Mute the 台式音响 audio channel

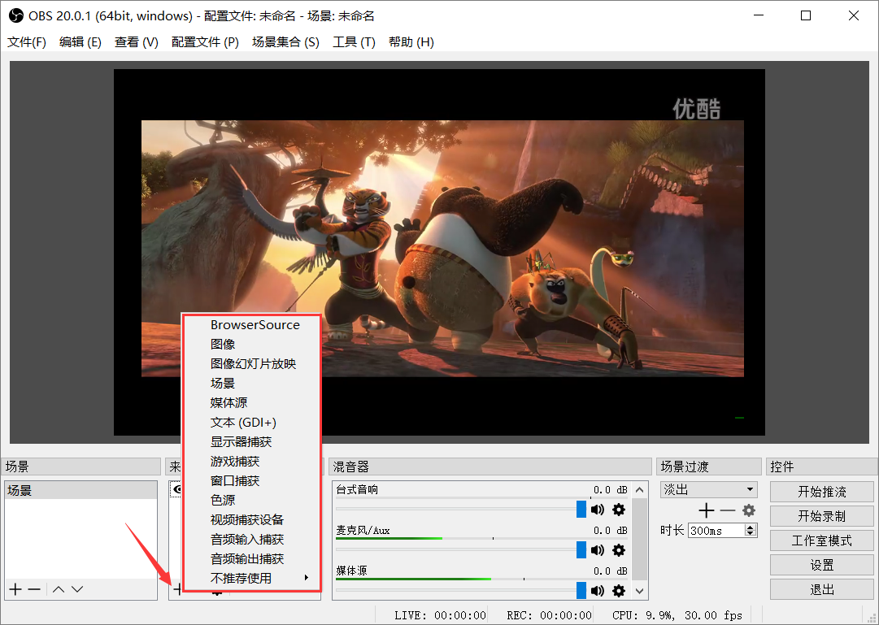pyautogui.click(x=598, y=510)
